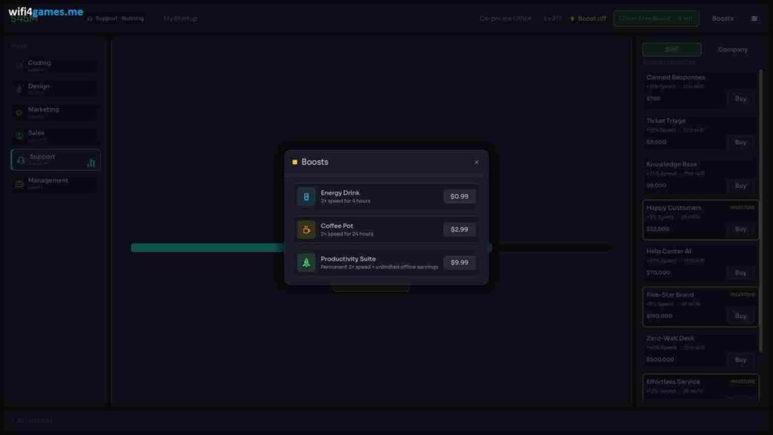This screenshot has width=773, height=435.
Task: Click the green Claim Free Boost button
Action: 656,18
